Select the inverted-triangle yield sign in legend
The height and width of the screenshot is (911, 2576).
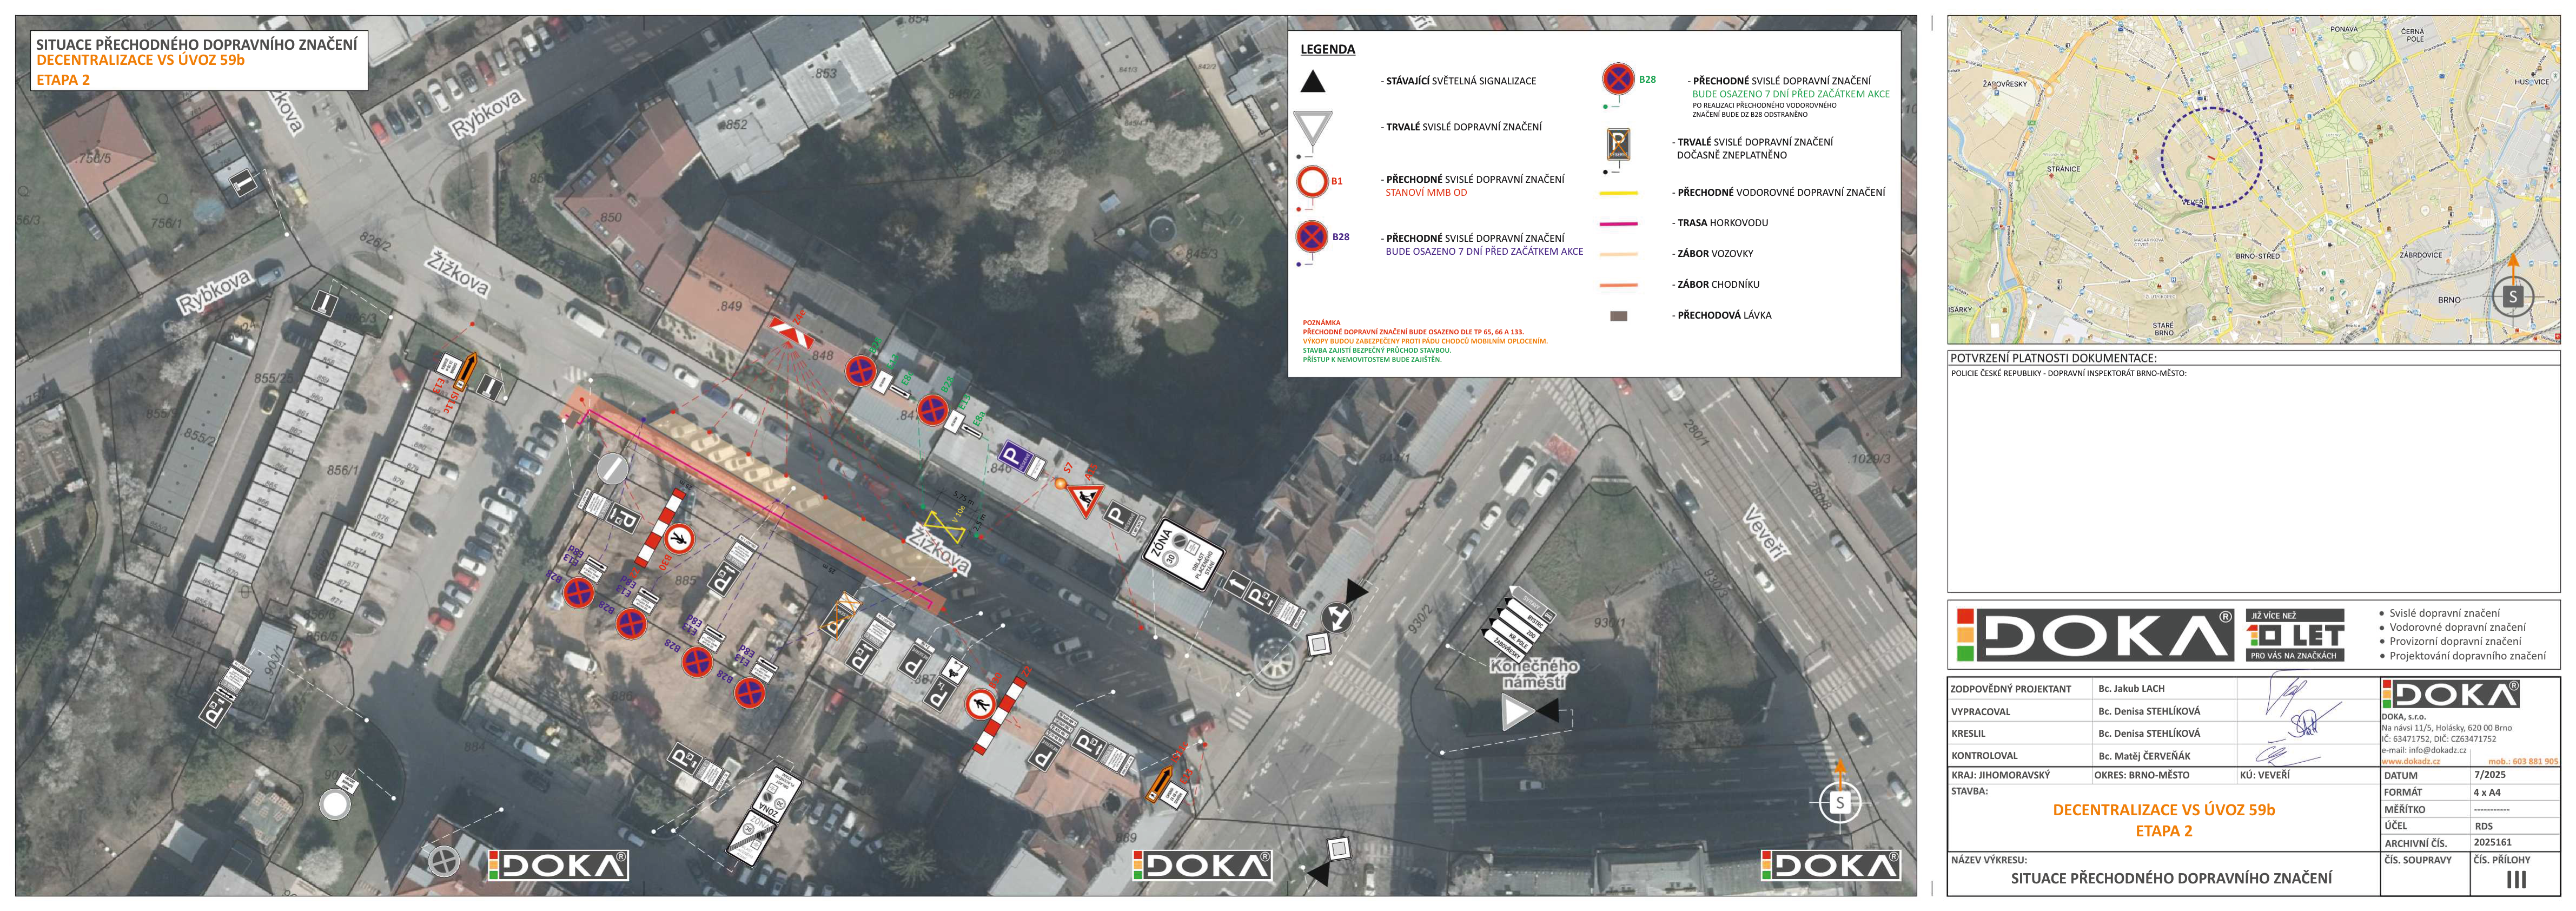pos(1312,129)
